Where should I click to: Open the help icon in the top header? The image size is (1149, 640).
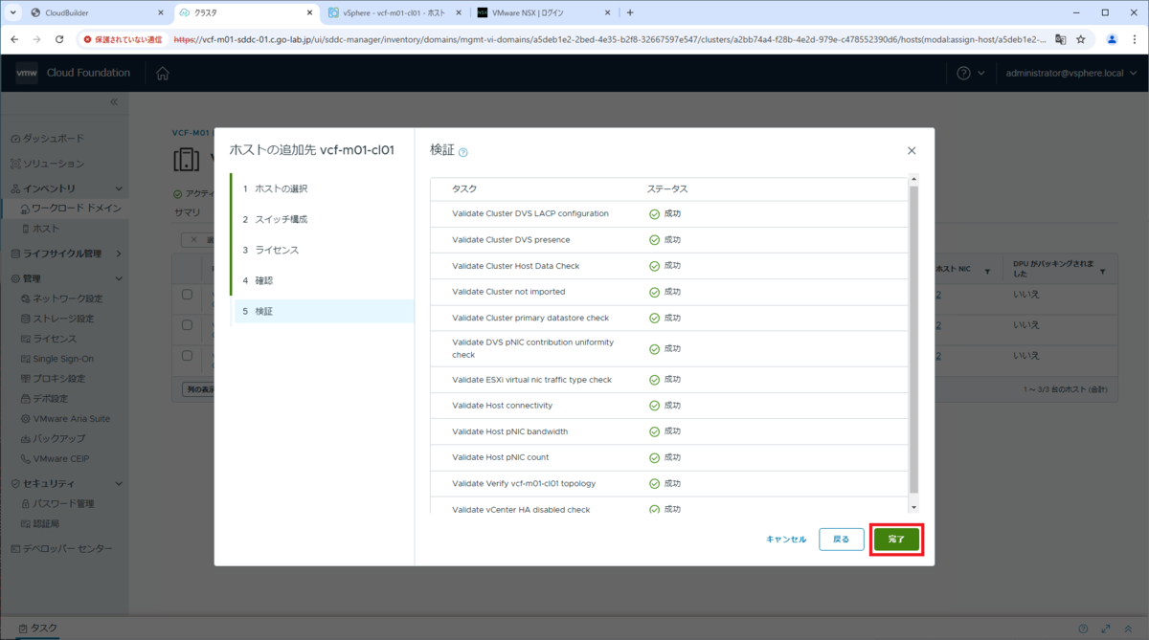coord(964,74)
